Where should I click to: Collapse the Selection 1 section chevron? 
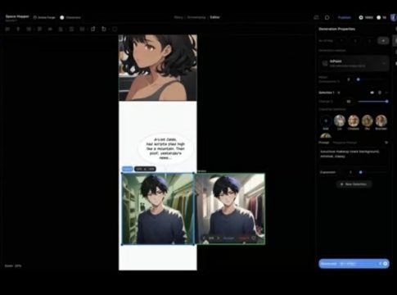[386, 93]
